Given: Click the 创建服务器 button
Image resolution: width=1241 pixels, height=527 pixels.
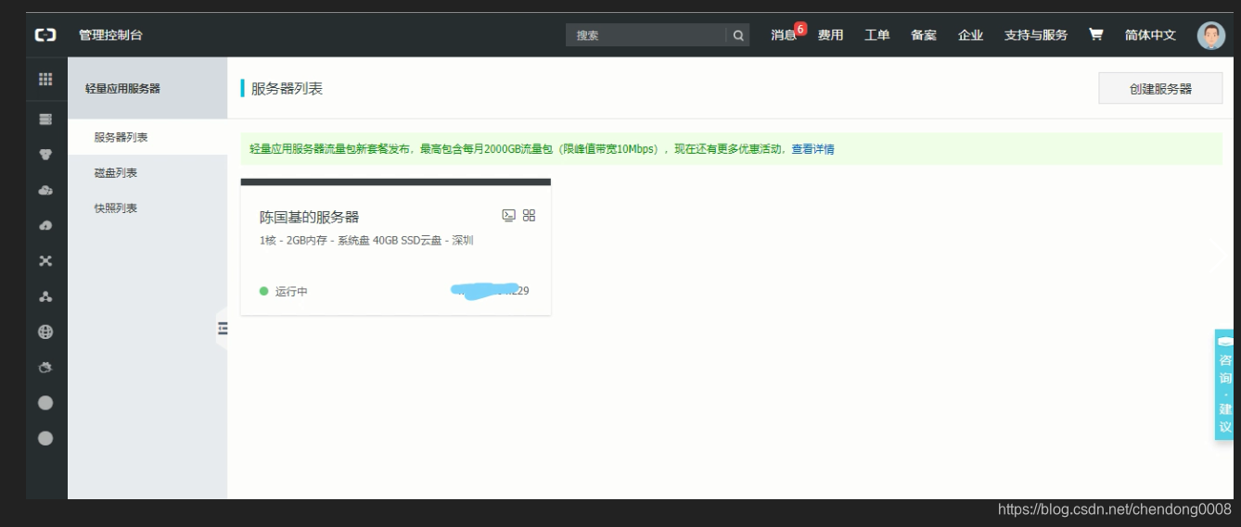Looking at the screenshot, I should point(1160,89).
